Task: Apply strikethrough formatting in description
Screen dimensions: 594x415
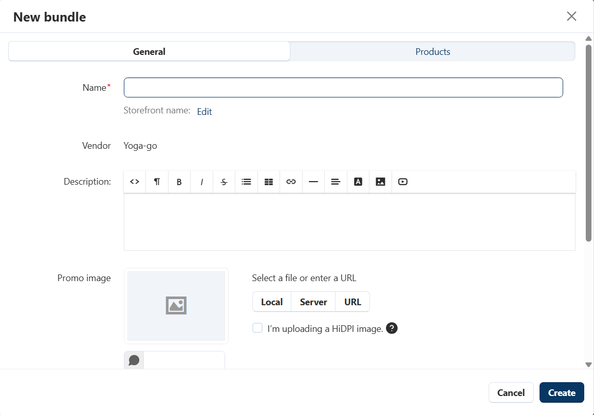Action: click(224, 182)
